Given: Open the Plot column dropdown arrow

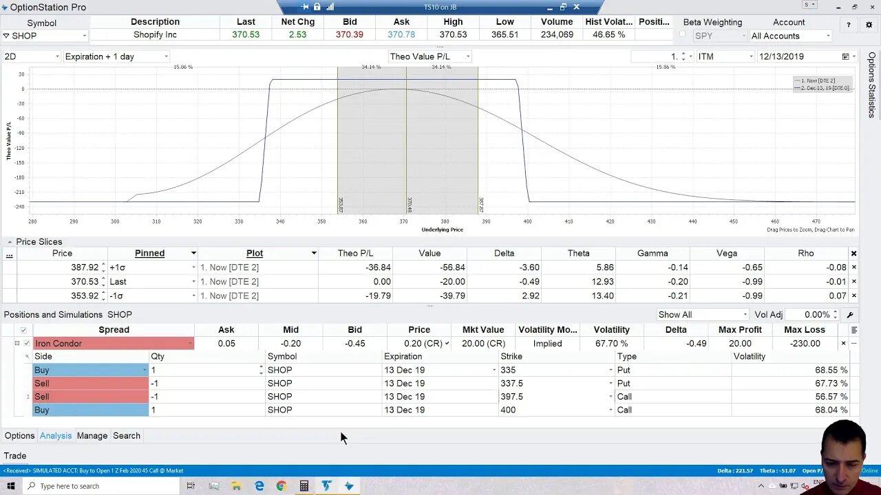Looking at the screenshot, I should tap(314, 254).
